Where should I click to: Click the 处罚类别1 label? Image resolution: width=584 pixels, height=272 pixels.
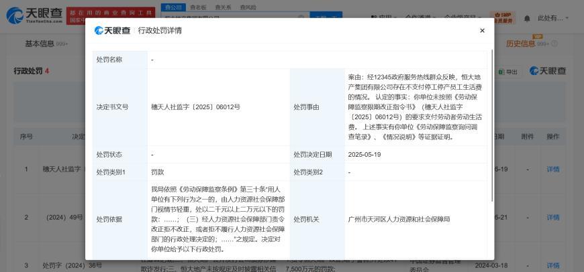[111, 172]
